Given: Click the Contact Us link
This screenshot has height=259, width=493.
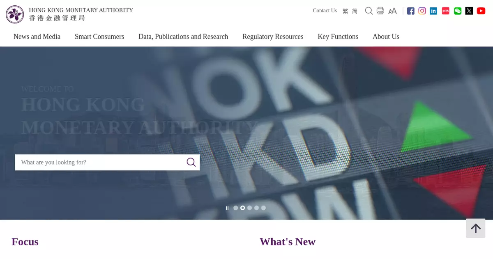Looking at the screenshot, I should [x=325, y=11].
